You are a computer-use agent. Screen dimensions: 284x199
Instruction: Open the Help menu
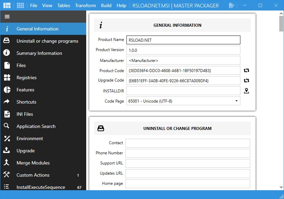click(x=121, y=6)
